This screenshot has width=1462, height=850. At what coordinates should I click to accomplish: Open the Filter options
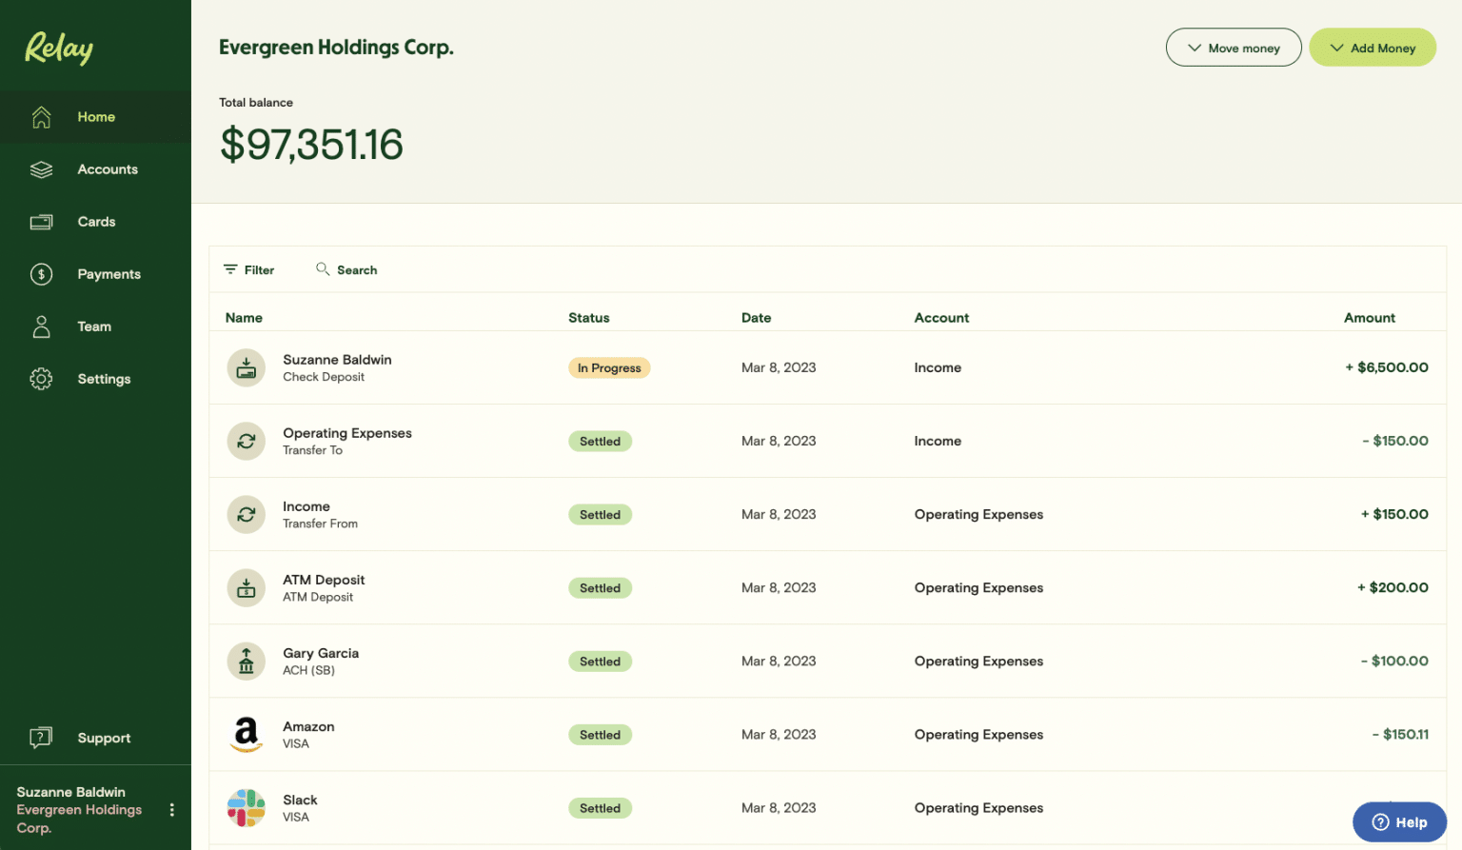click(248, 269)
